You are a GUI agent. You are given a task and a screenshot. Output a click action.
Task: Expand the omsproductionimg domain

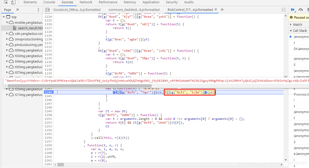(7, 39)
